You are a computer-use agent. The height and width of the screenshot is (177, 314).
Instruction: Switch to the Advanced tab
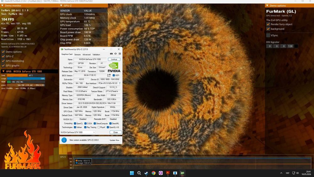point(87,54)
